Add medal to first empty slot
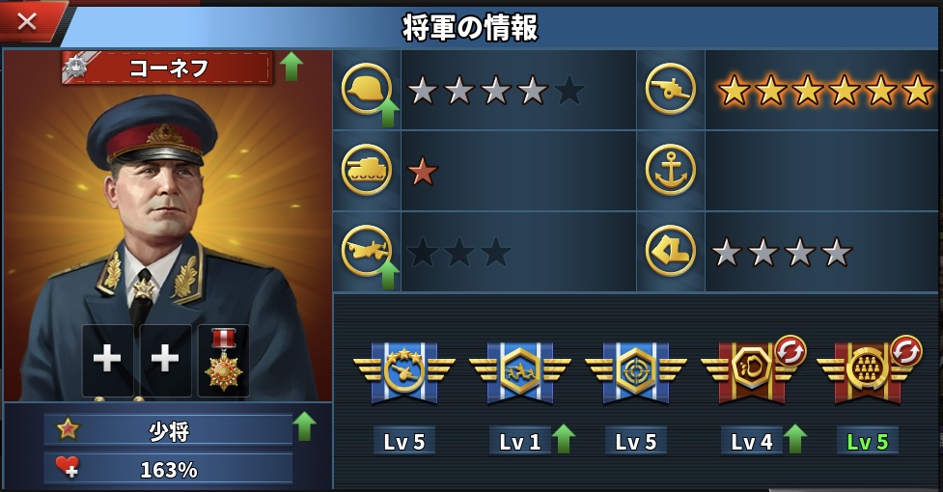Viewport: 943px width, 492px height. [108, 361]
